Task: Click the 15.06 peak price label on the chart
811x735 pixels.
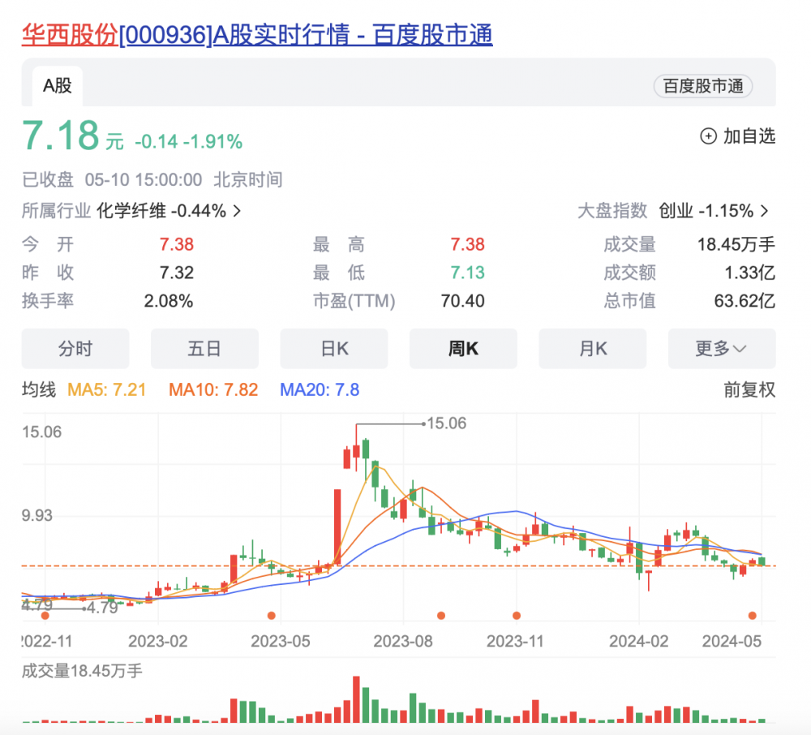Action: [x=447, y=423]
